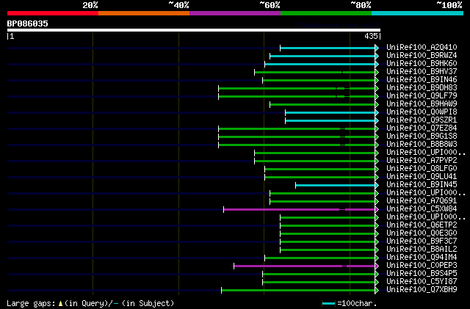Image resolution: width=470 pixels, height=309 pixels.
Task: Select the UniRef100_Q9LF79 label
Action: (422, 96)
